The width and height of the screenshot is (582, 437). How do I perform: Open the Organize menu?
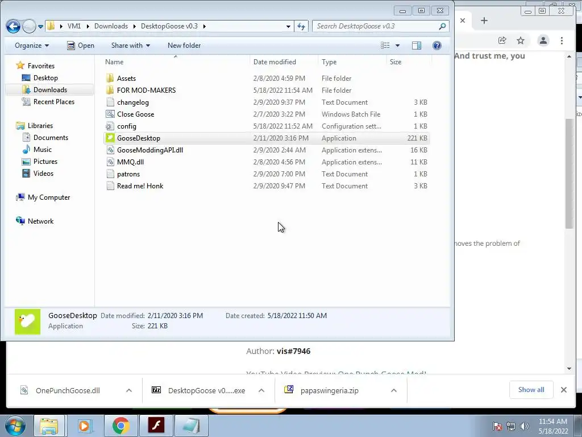coord(32,46)
